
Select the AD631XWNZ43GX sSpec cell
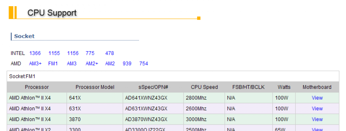tap(153, 109)
